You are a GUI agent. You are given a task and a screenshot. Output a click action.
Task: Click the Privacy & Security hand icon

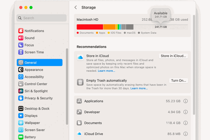(x=21, y=98)
